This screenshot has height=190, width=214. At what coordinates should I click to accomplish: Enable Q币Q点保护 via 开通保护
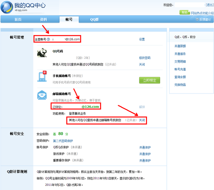(x=145, y=147)
